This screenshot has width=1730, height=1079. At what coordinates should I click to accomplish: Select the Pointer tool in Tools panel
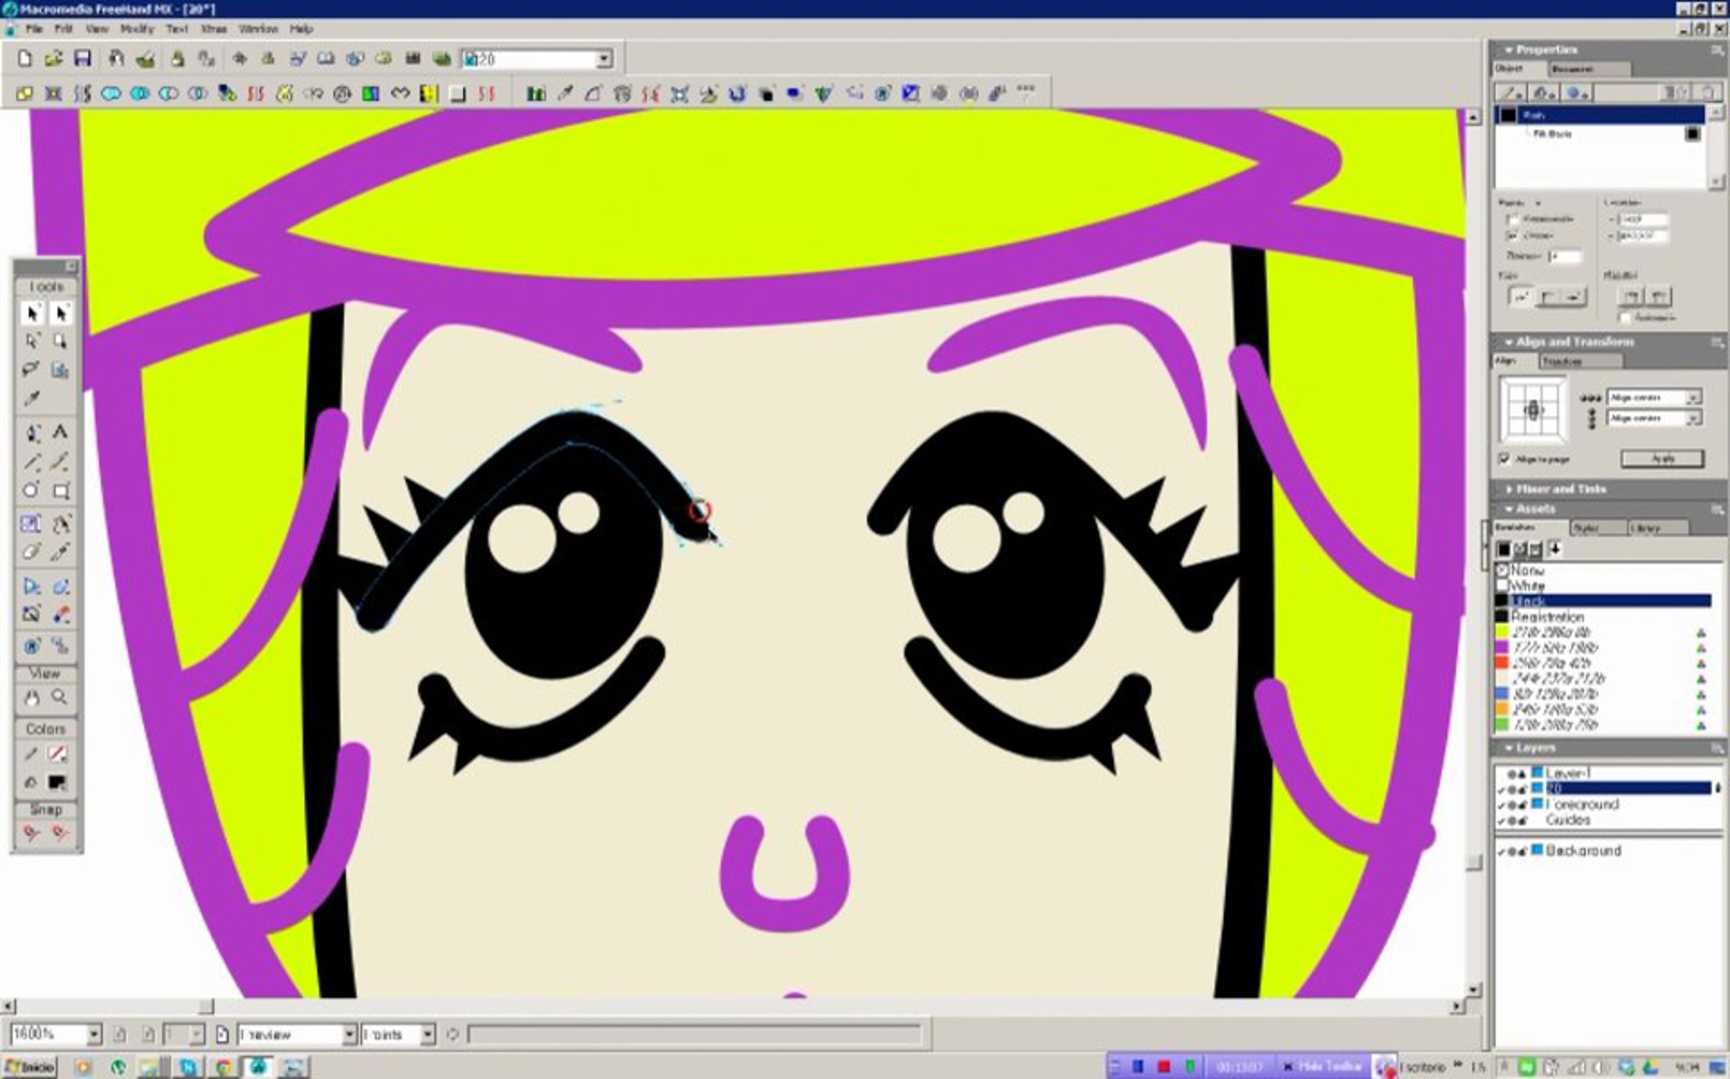(x=32, y=313)
